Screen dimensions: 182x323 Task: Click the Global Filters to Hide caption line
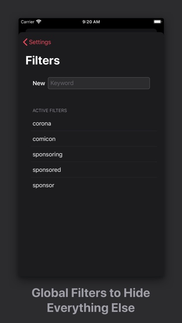point(91,292)
